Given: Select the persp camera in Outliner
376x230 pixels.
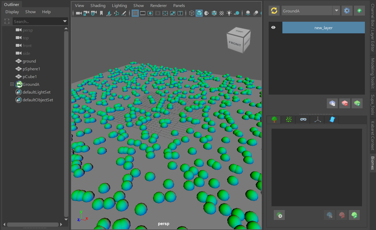Looking at the screenshot, I should (x=28, y=30).
